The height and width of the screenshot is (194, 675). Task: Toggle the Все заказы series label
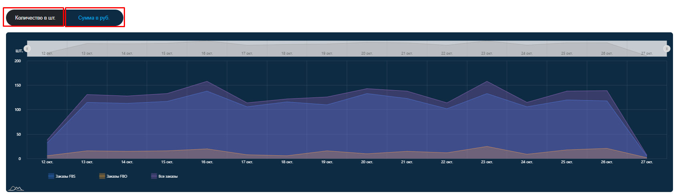tap(168, 176)
